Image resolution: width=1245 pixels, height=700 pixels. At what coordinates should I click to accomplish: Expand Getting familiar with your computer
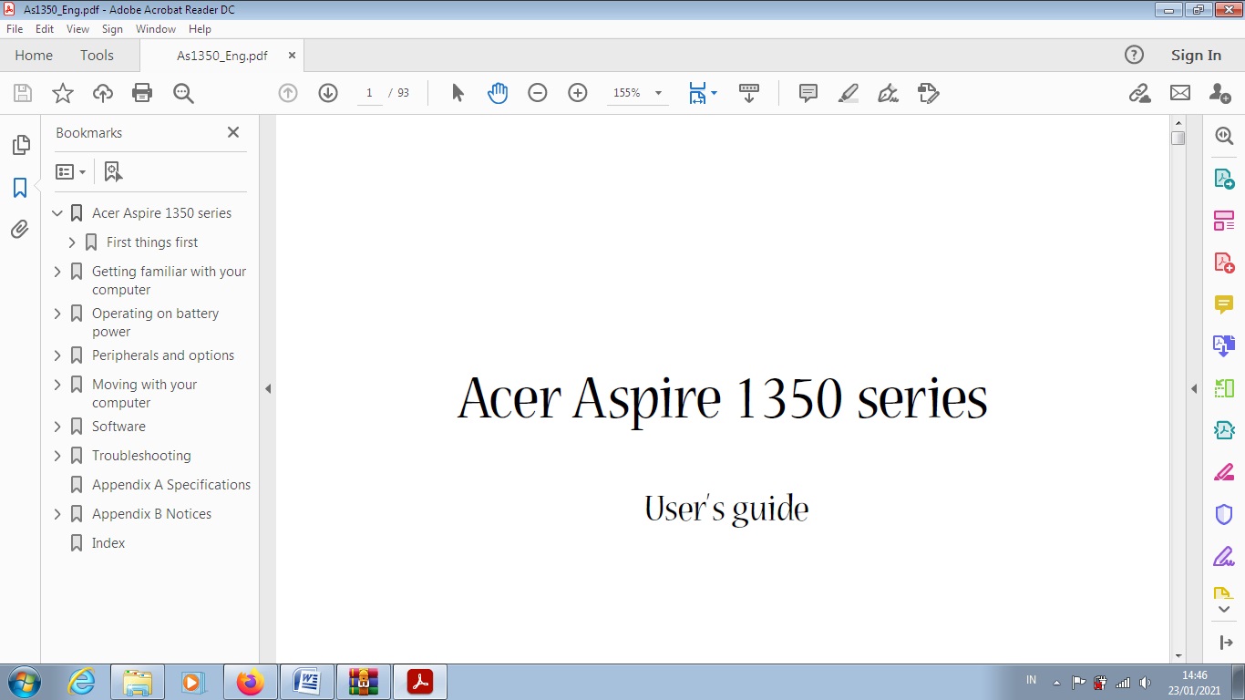[x=57, y=272]
